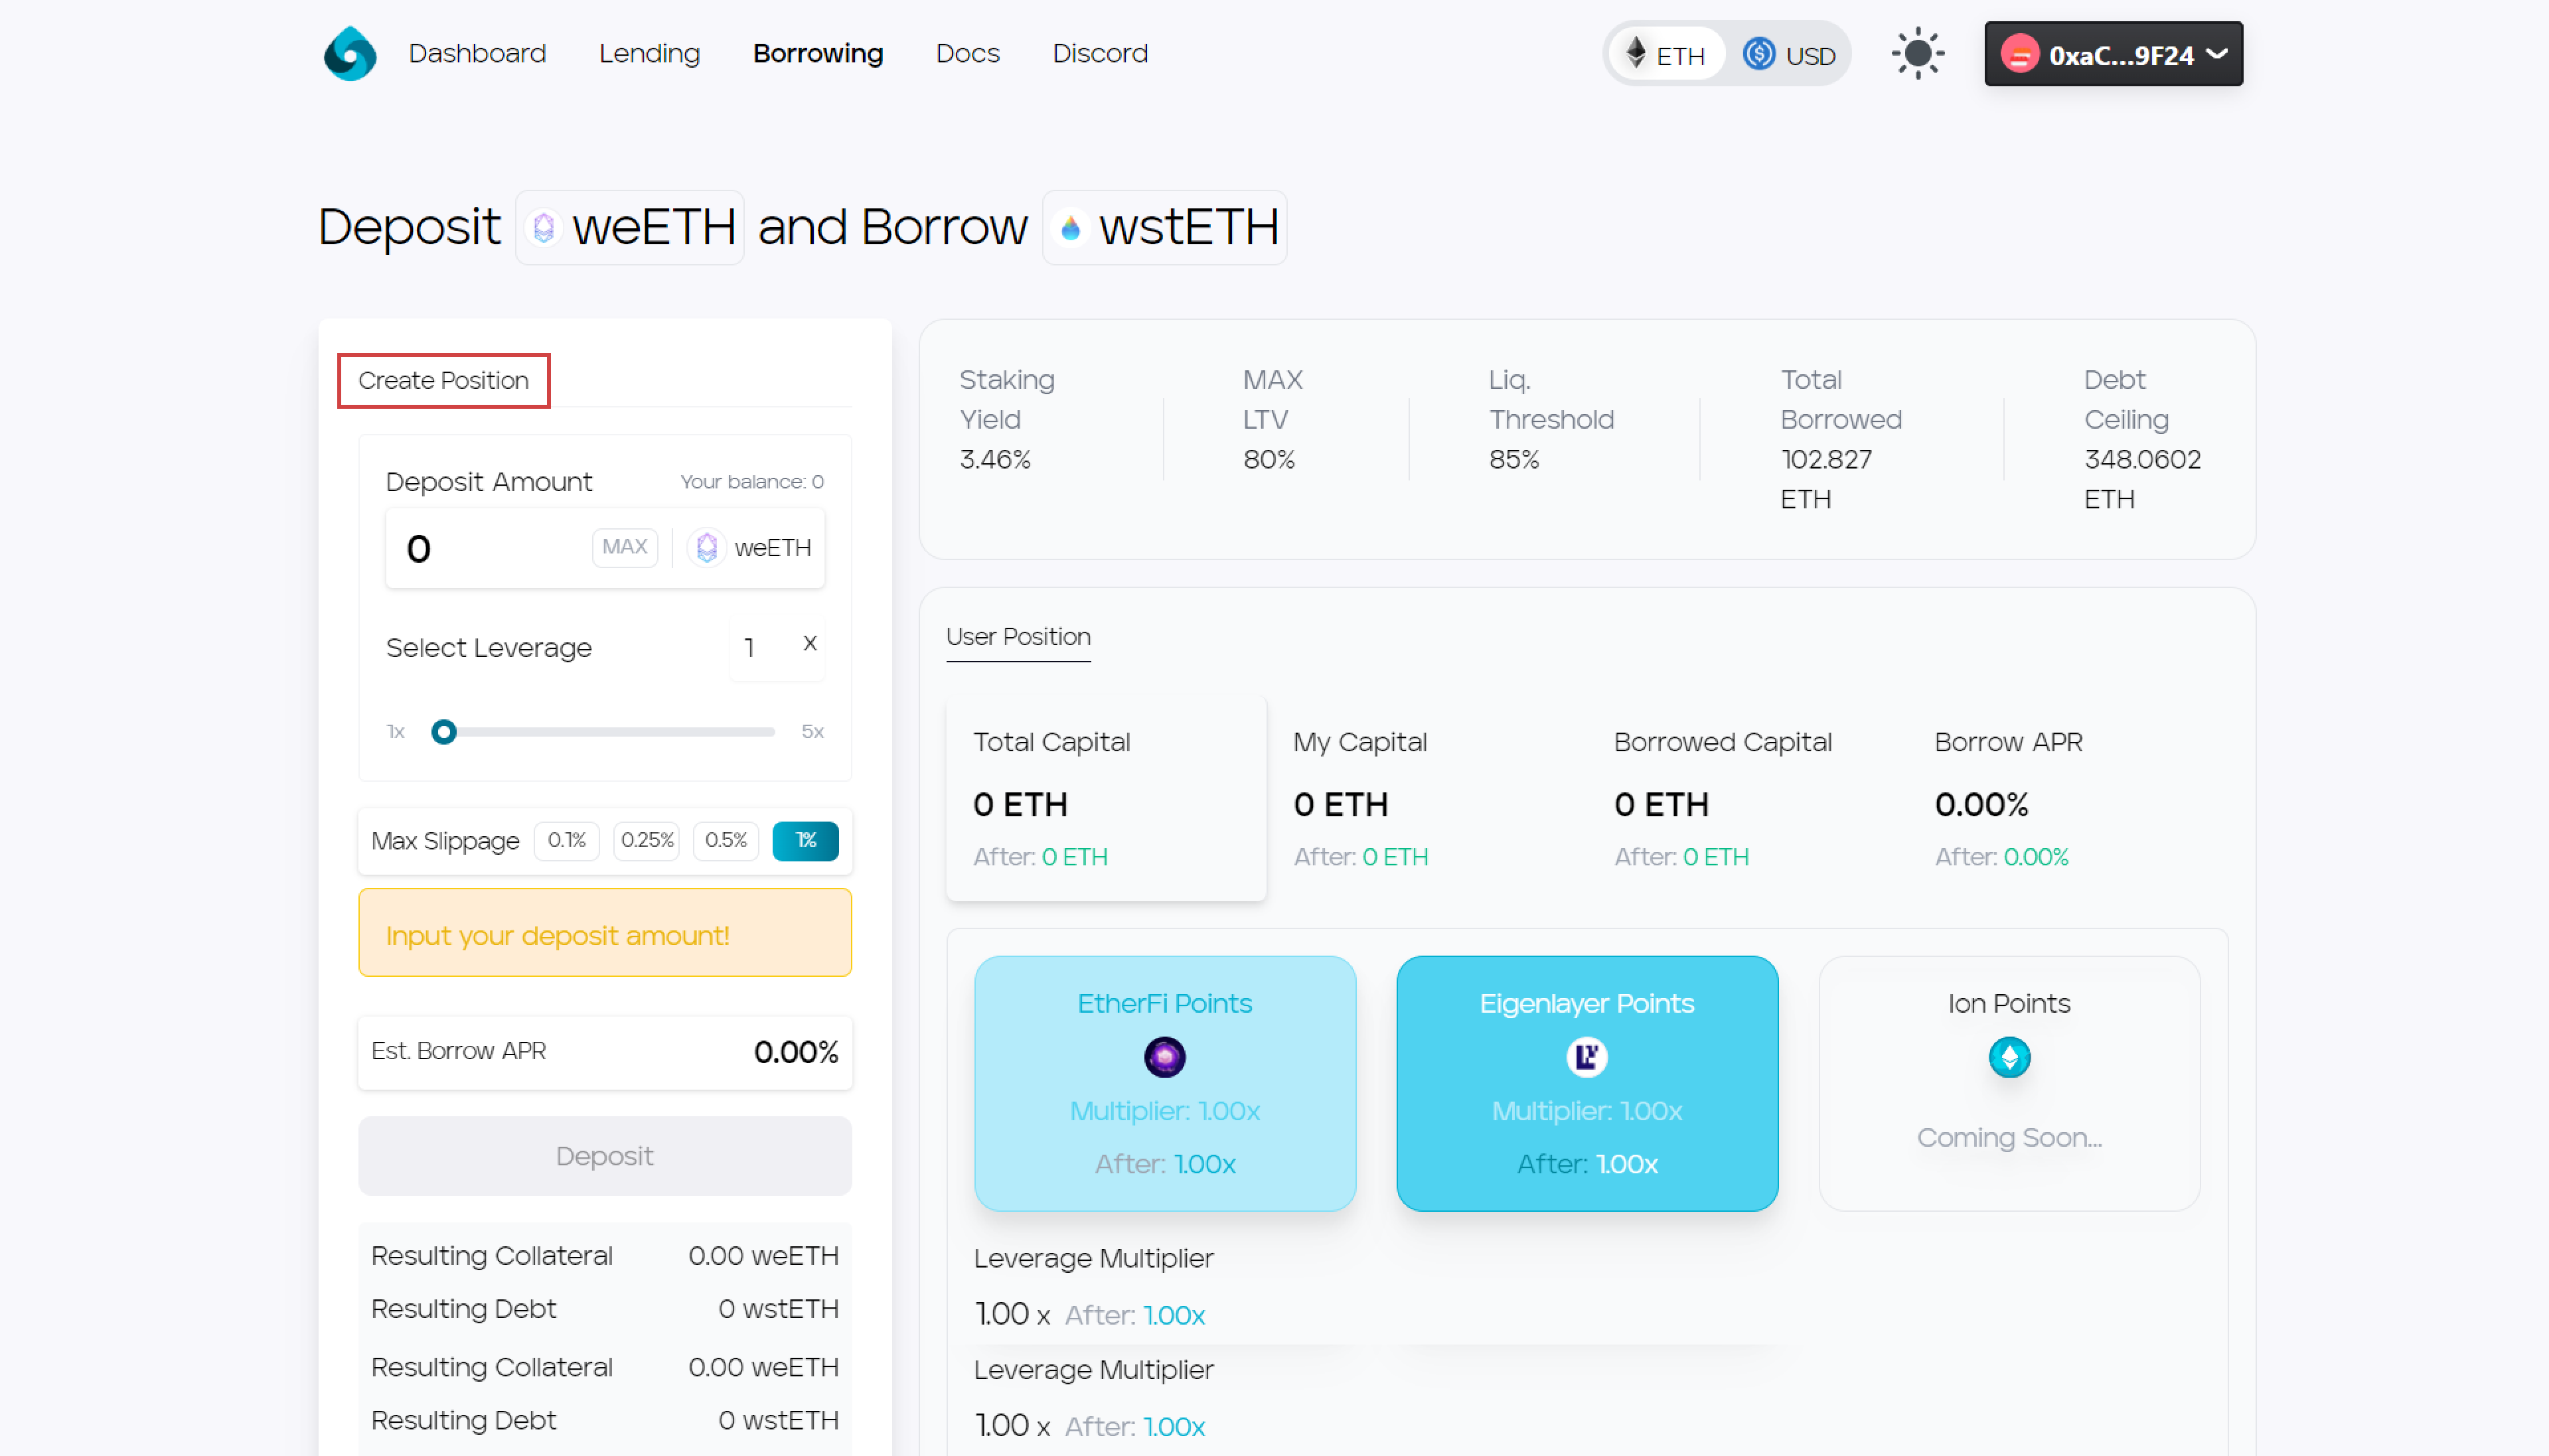The image size is (2549, 1456).
Task: Select 0.25% max slippage option
Action: [647, 840]
